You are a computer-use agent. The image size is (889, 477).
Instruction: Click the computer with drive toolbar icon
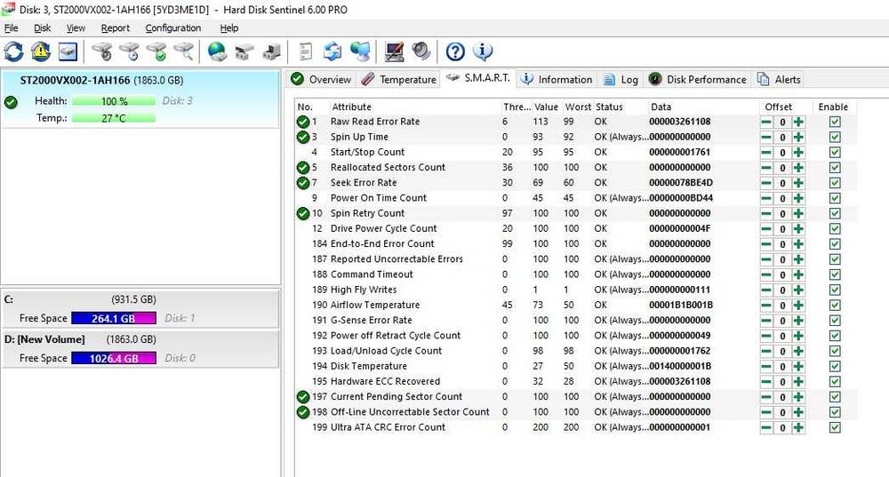[271, 52]
